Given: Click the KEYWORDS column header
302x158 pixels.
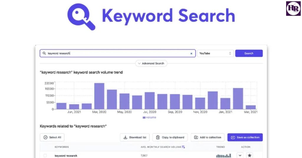Looking at the screenshot, I should [62, 147].
